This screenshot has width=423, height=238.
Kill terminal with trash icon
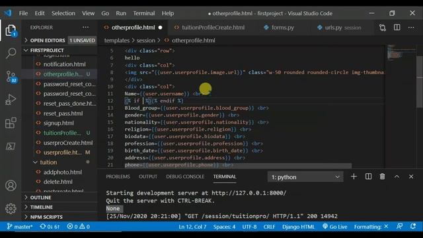click(x=382, y=177)
